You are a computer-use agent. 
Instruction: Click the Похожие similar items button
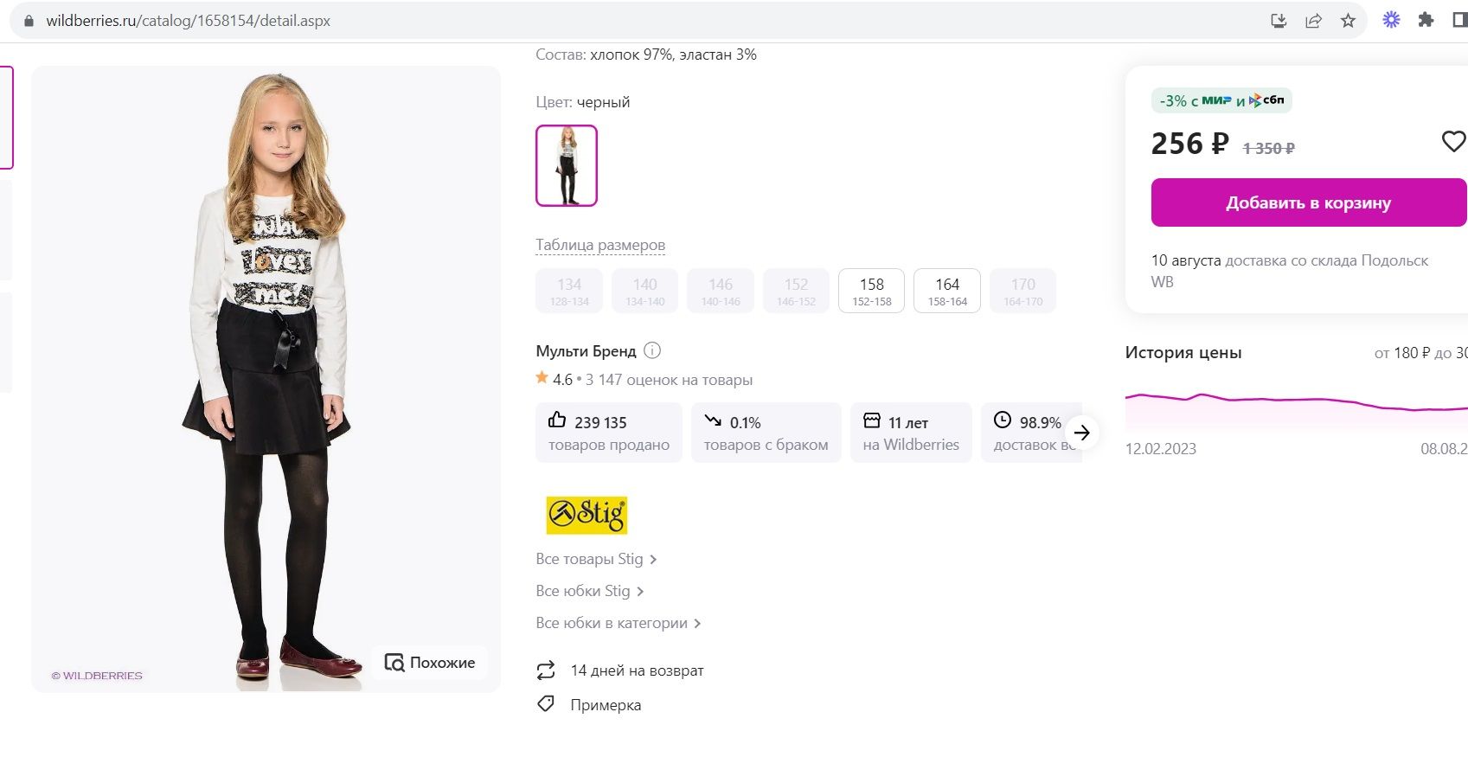click(x=430, y=663)
